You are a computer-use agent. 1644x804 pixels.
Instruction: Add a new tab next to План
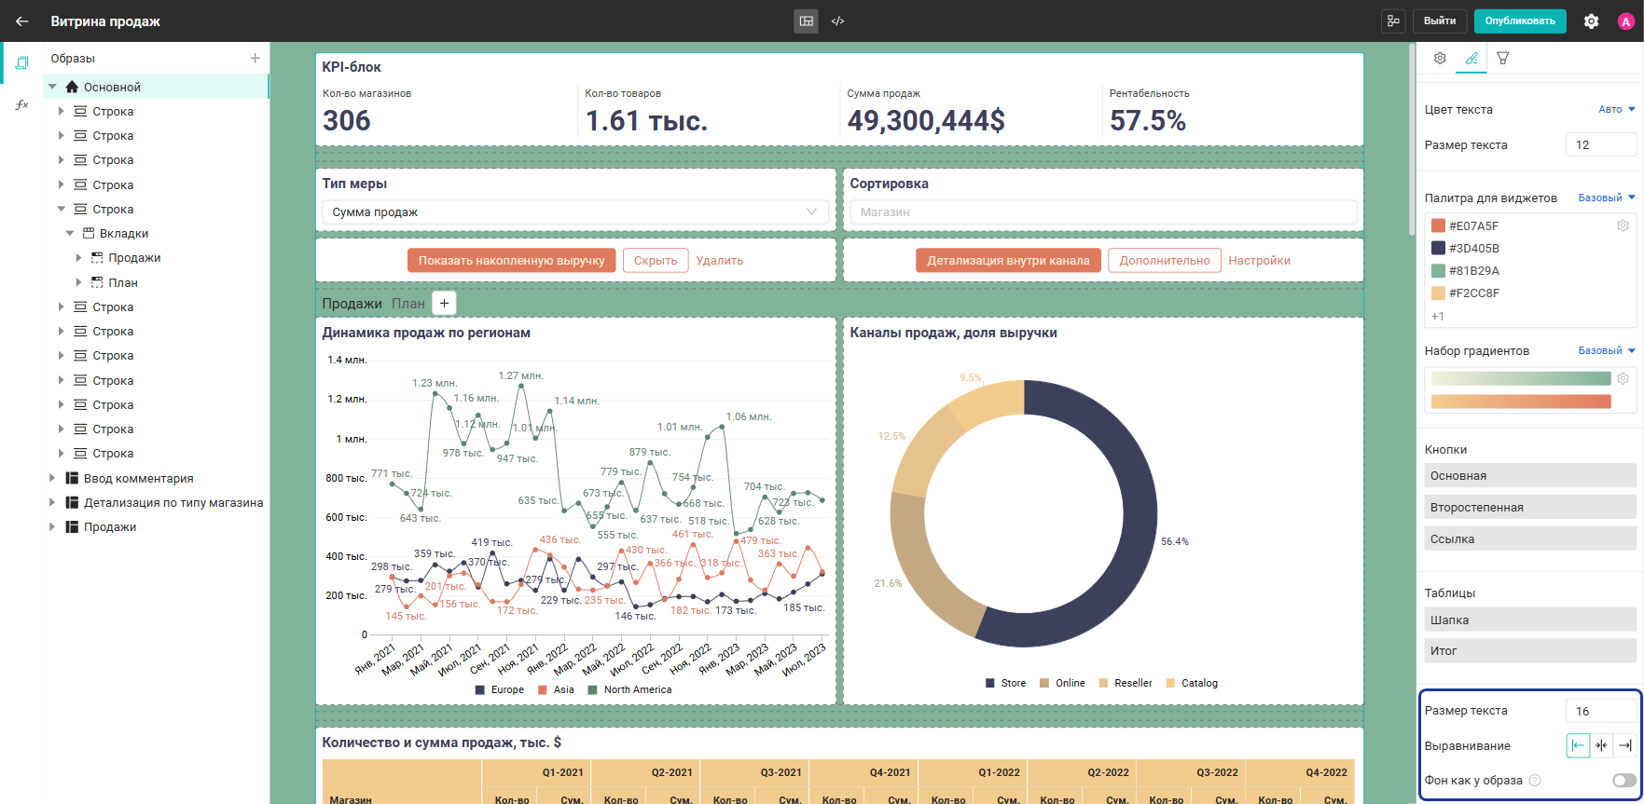(445, 303)
